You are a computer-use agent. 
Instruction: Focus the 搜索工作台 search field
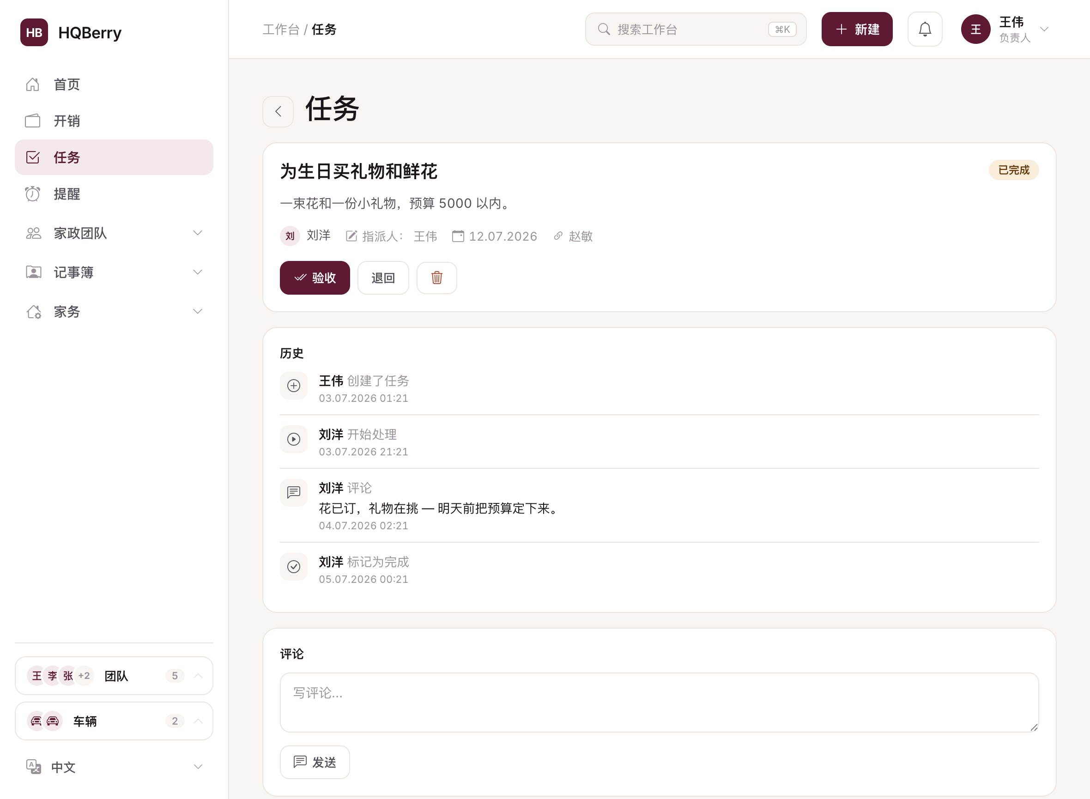pyautogui.click(x=696, y=30)
